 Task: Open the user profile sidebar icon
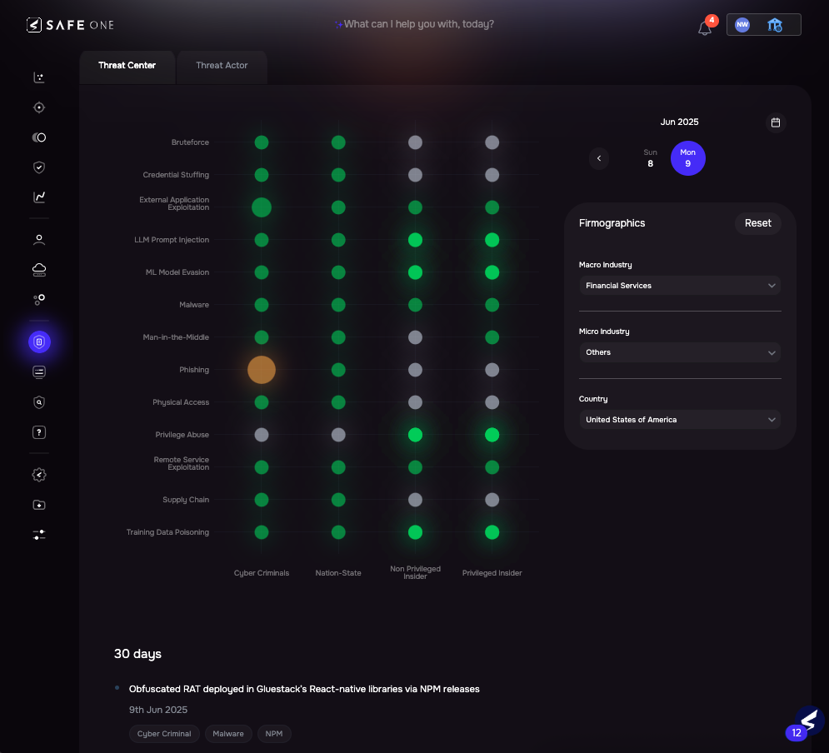tap(39, 240)
